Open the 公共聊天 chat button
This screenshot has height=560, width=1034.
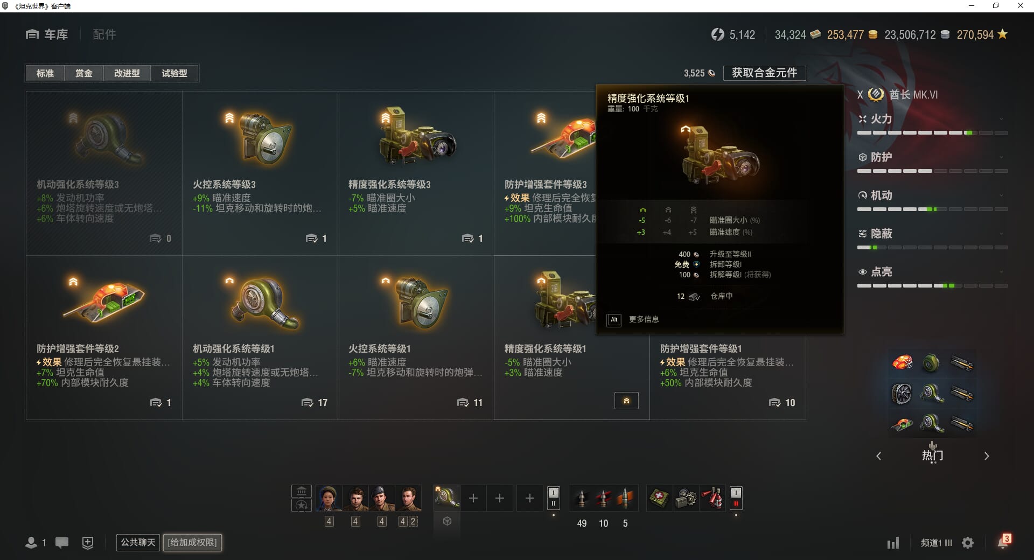click(138, 542)
